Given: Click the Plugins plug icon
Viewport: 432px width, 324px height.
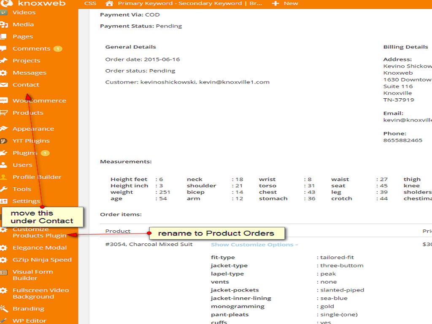Looking at the screenshot, I should (x=3, y=153).
